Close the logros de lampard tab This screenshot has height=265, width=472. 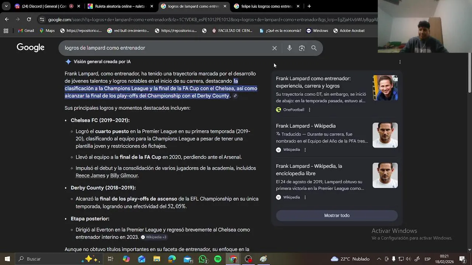pyautogui.click(x=225, y=6)
